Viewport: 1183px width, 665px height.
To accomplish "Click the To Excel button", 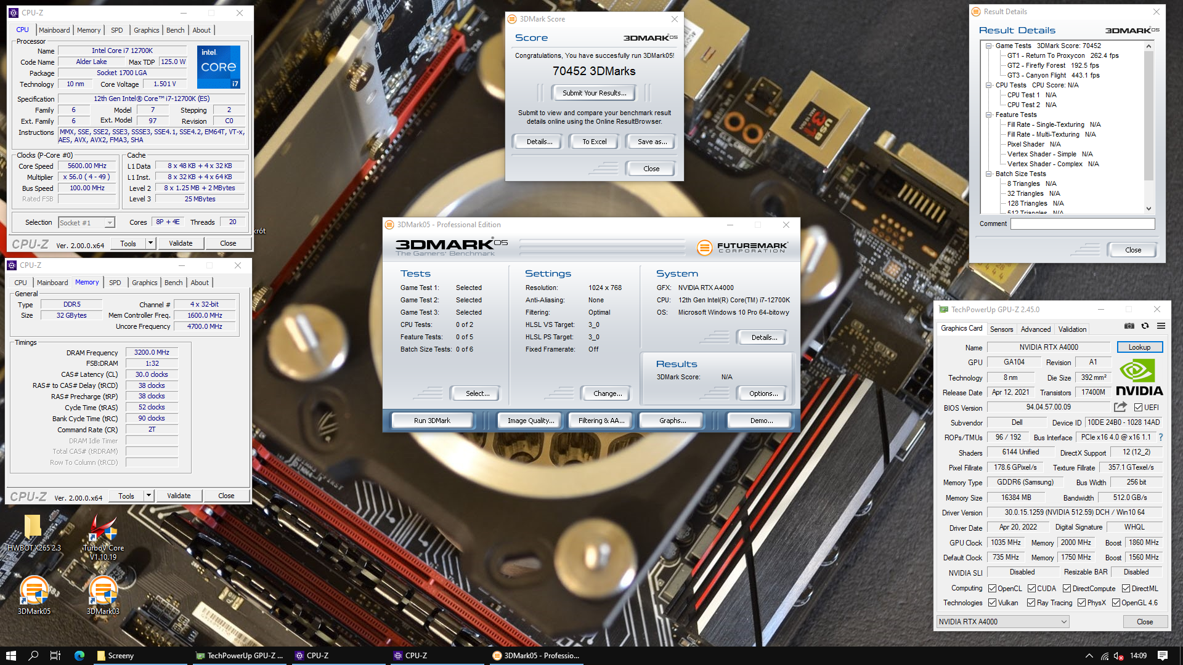I will point(594,142).
